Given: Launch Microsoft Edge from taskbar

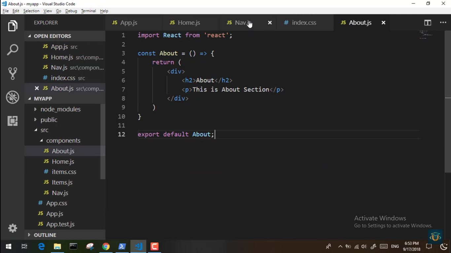Looking at the screenshot, I should coord(41,246).
